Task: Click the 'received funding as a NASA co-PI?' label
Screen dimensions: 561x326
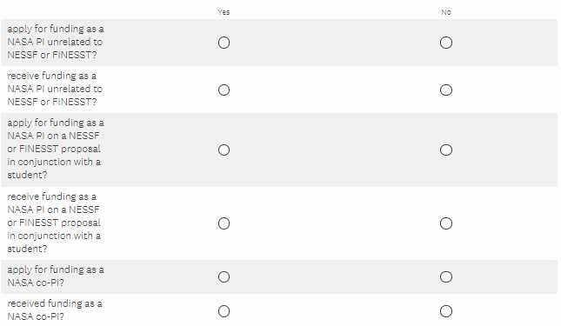Action: tap(55, 309)
